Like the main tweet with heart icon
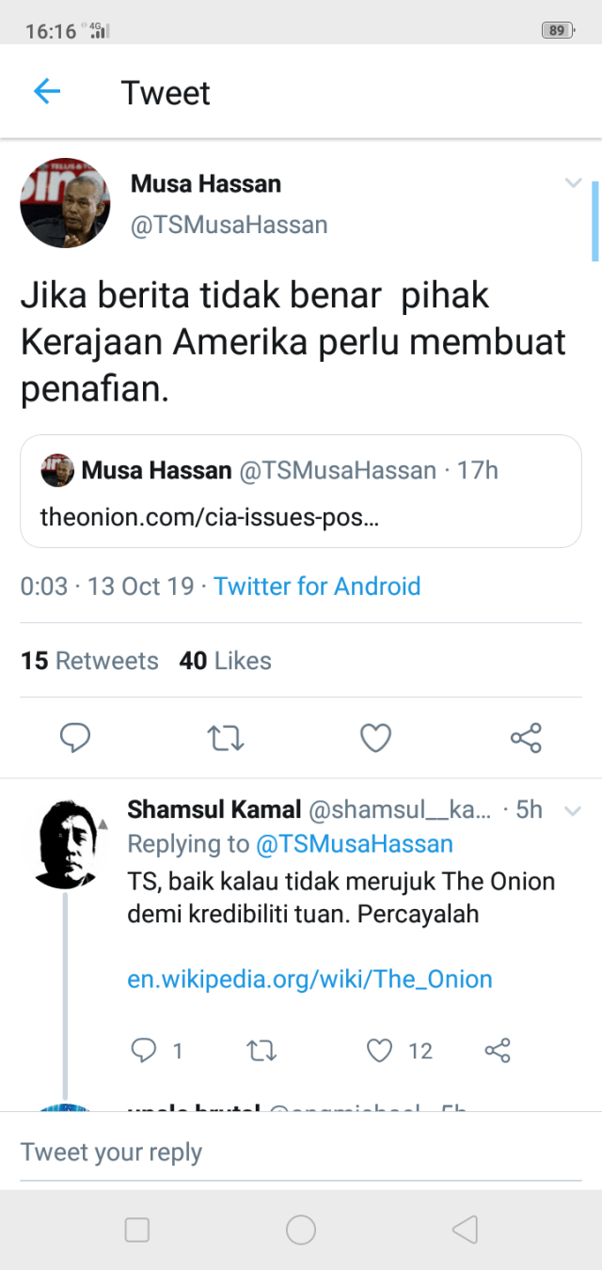The width and height of the screenshot is (602, 1270). click(376, 738)
